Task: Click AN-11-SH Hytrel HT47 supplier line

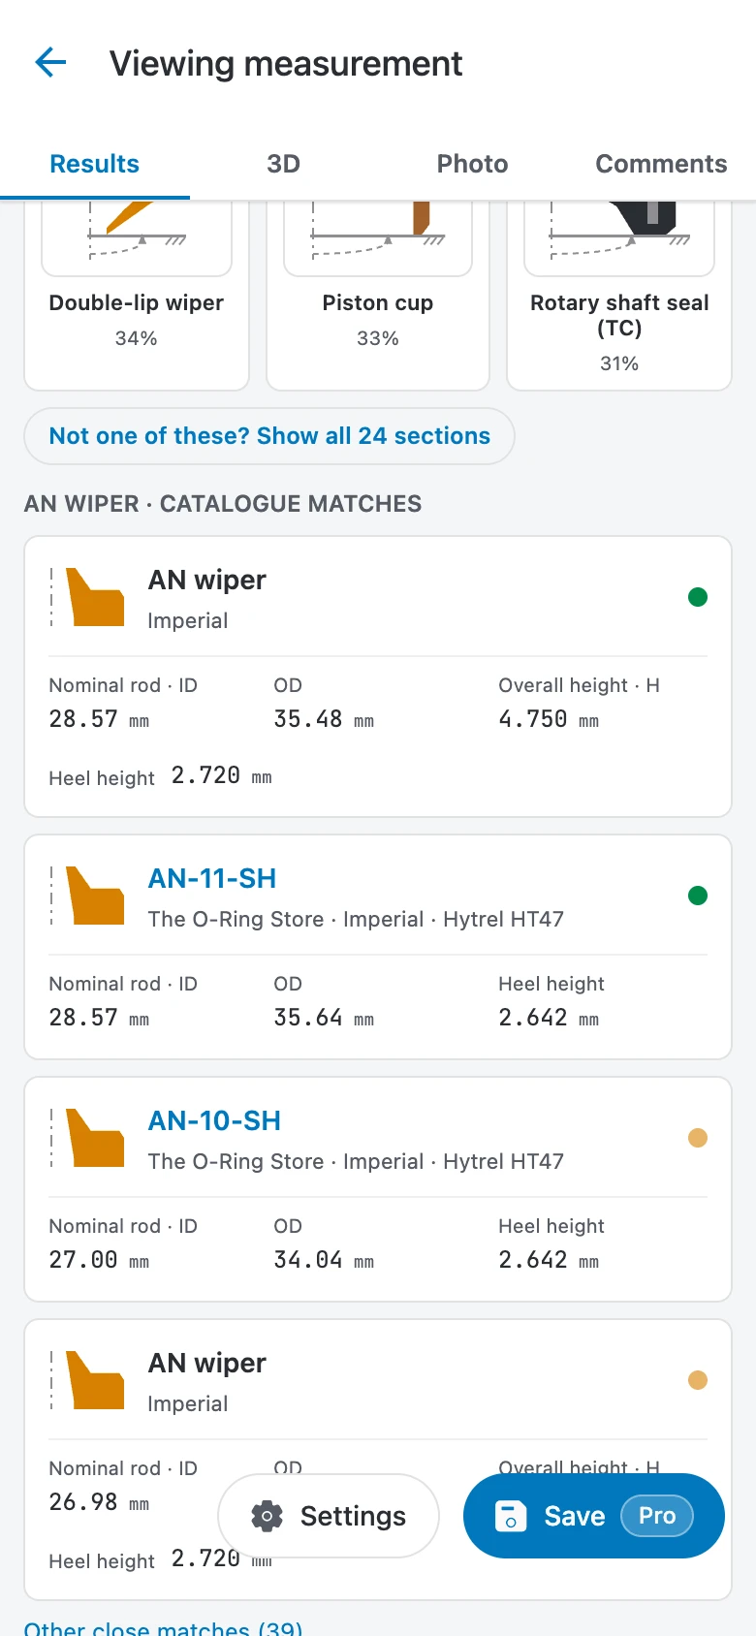Action: tap(356, 919)
